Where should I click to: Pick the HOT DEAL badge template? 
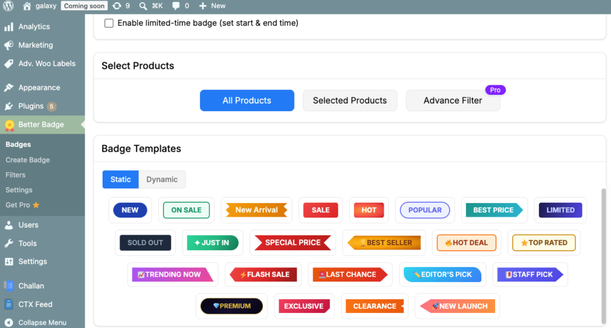pyautogui.click(x=467, y=243)
